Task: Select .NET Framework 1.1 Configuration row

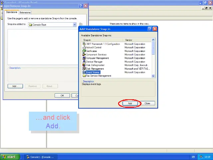Action: click(x=101, y=44)
